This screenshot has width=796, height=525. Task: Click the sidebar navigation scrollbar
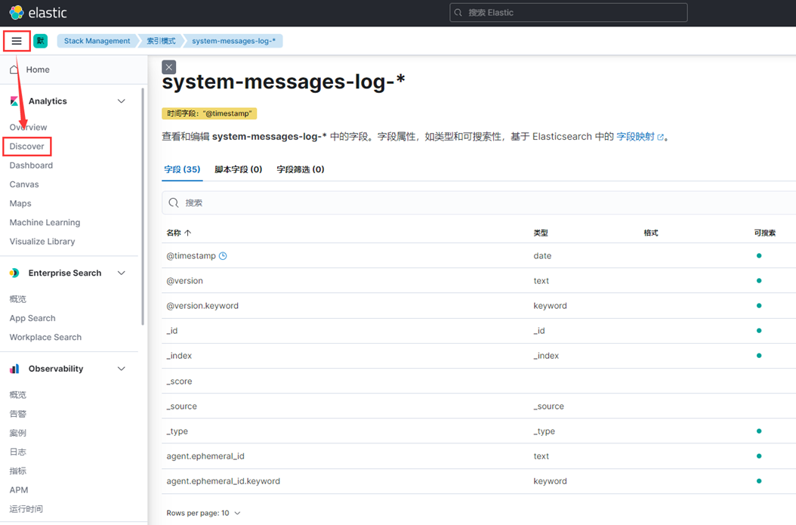143,207
